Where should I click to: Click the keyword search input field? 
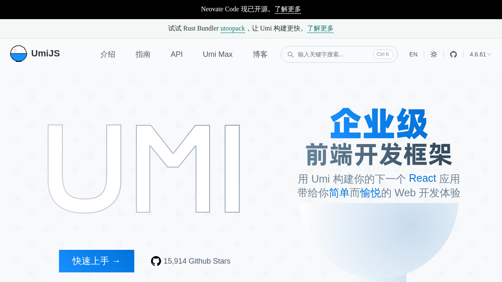click(339, 54)
